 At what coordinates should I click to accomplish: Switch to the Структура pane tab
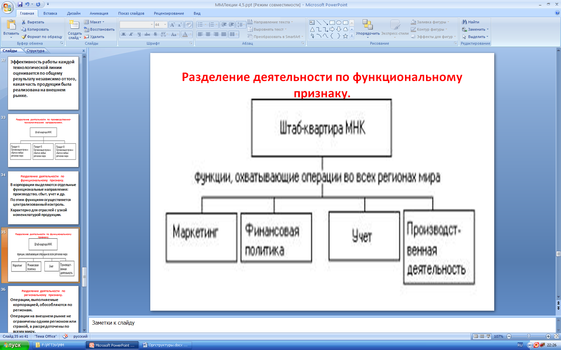36,51
